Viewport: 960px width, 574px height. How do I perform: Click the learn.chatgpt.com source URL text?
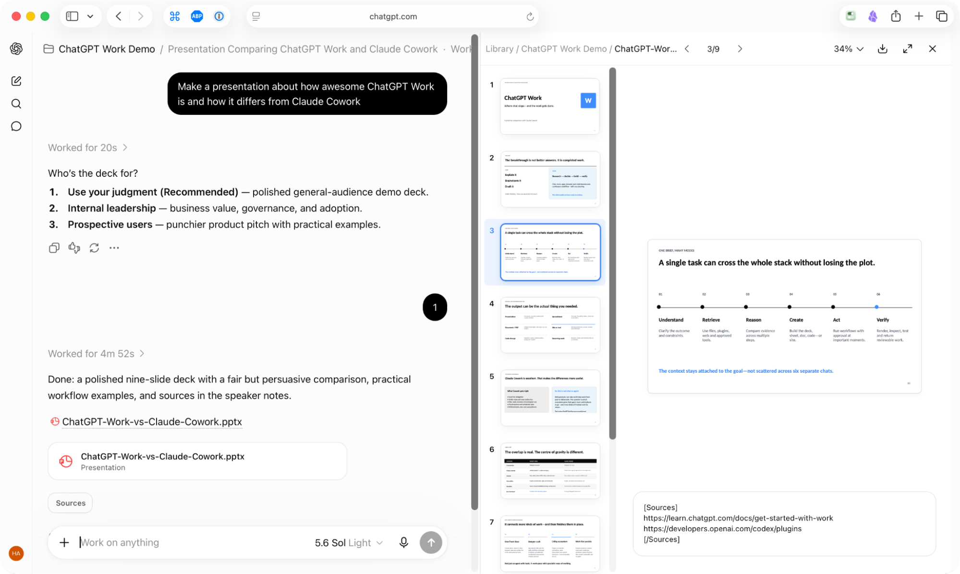point(738,518)
